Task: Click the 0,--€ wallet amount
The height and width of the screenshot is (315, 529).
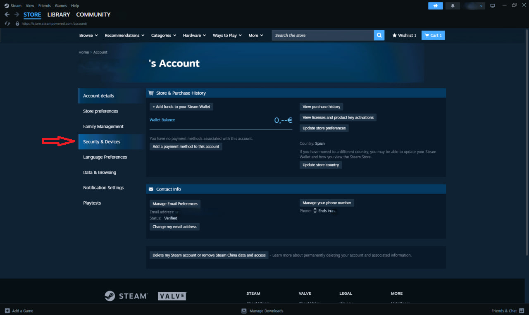Action: pyautogui.click(x=283, y=120)
